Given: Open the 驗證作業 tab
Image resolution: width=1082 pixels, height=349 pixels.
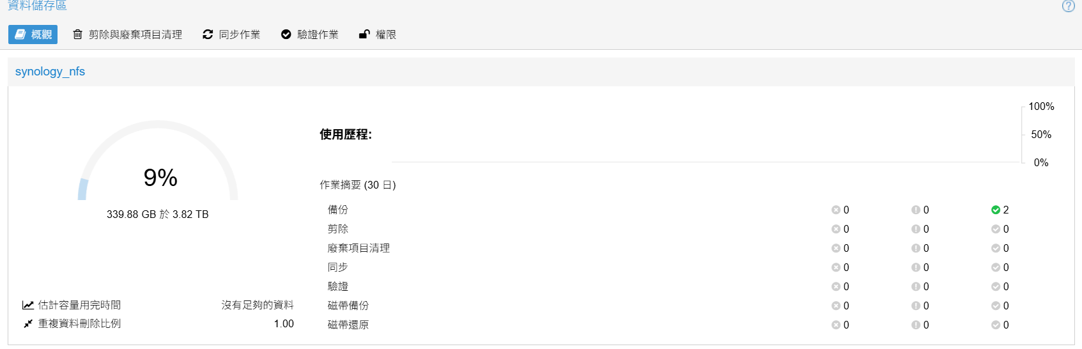Looking at the screenshot, I should pyautogui.click(x=310, y=35).
